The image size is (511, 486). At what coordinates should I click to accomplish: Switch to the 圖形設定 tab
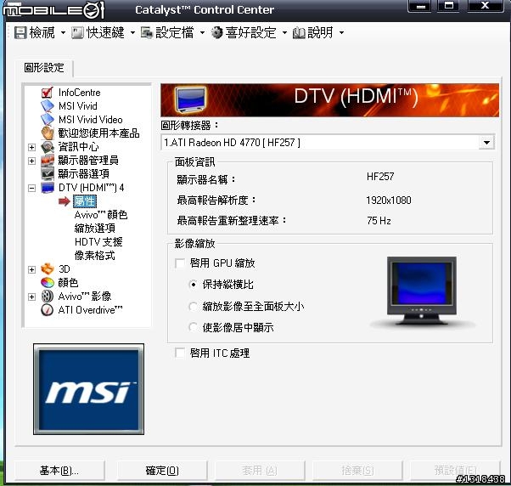[44, 68]
